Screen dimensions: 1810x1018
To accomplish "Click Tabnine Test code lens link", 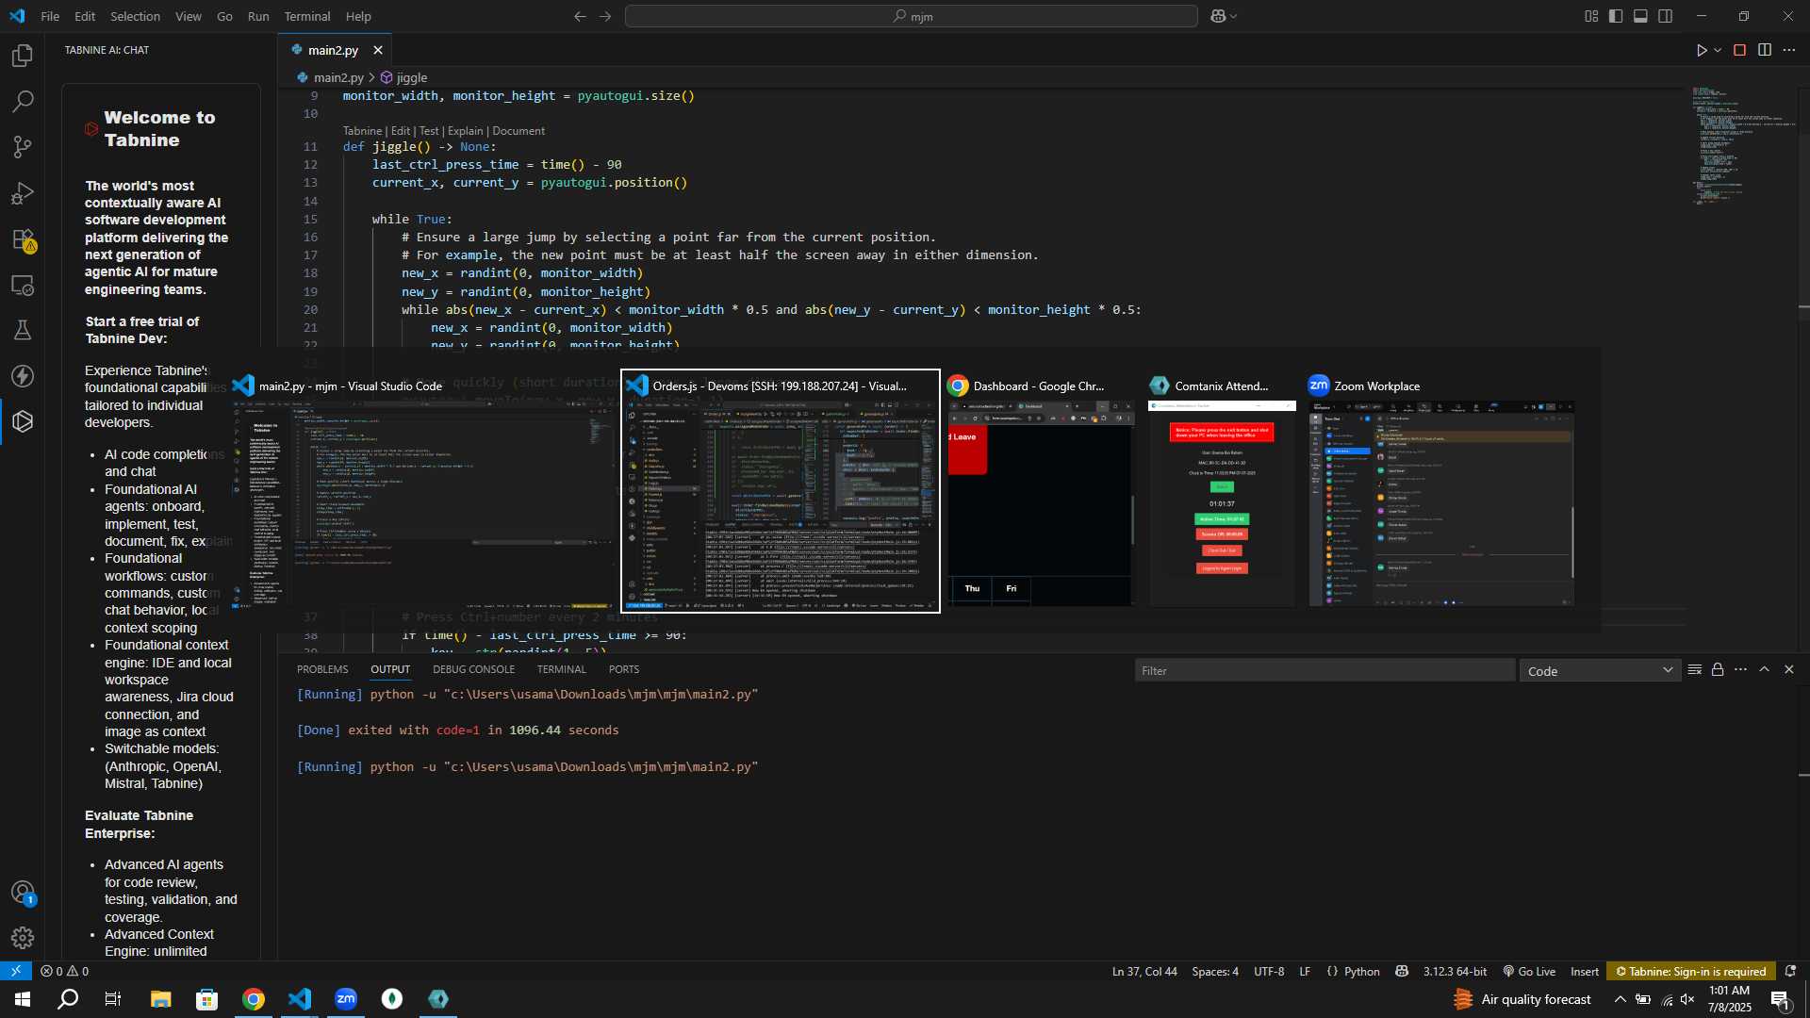I will (429, 131).
